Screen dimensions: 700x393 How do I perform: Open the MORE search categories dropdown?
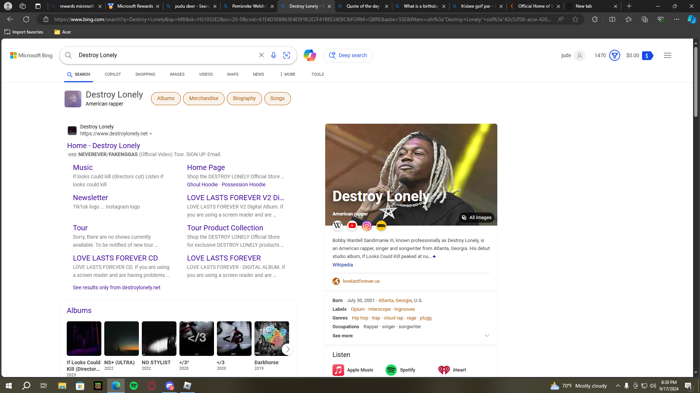tap(288, 74)
